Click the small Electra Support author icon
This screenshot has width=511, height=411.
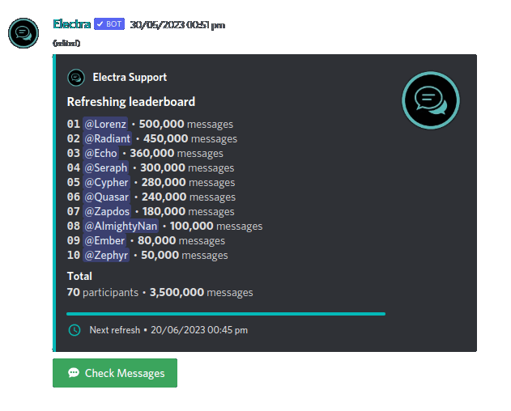coord(76,78)
